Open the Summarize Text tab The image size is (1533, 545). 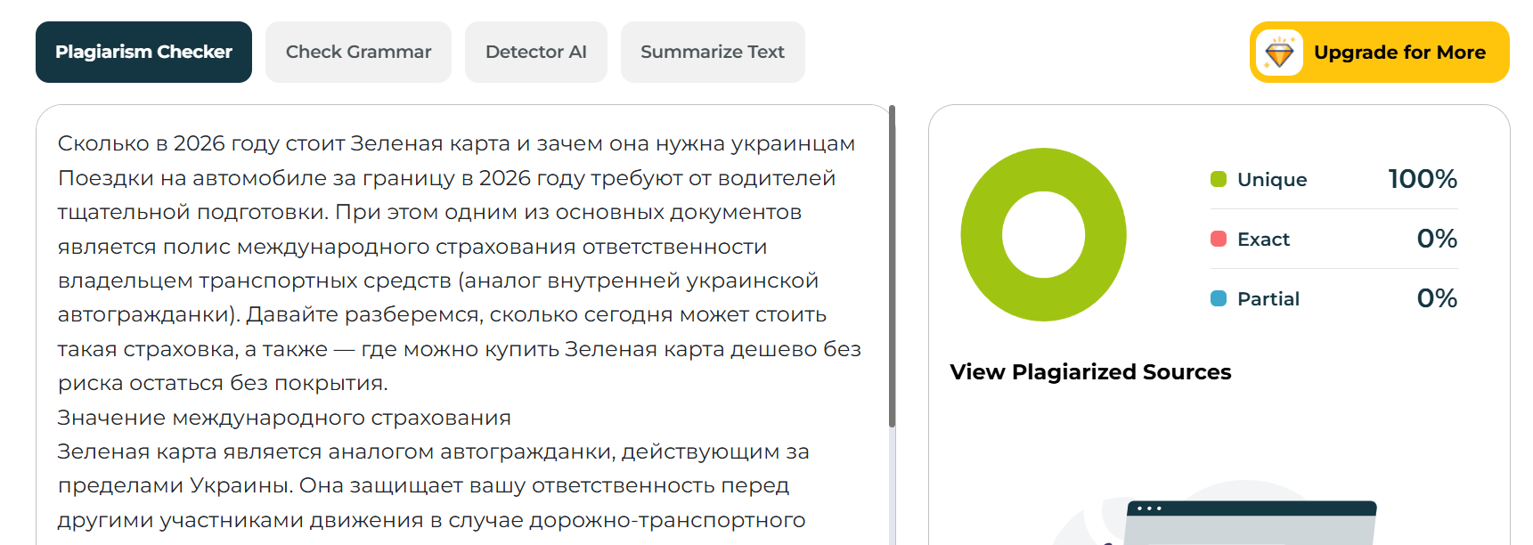tap(712, 53)
